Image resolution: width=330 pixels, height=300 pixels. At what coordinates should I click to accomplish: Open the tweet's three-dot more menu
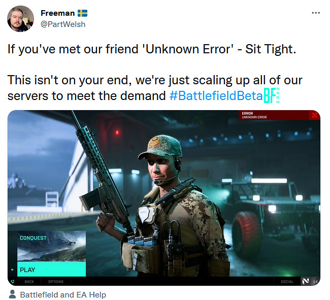pos(316,13)
